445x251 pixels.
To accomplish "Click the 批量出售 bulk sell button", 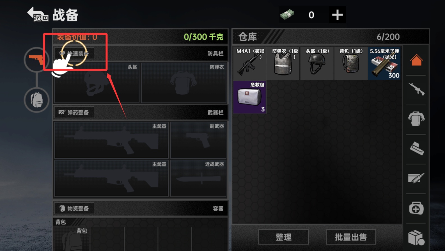I will 351,237.
